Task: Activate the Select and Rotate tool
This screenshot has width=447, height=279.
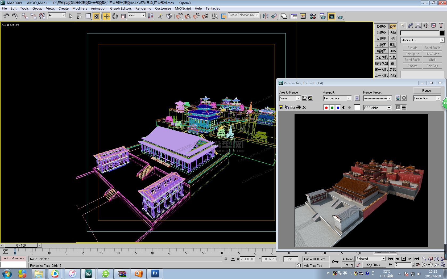Action: tap(115, 16)
